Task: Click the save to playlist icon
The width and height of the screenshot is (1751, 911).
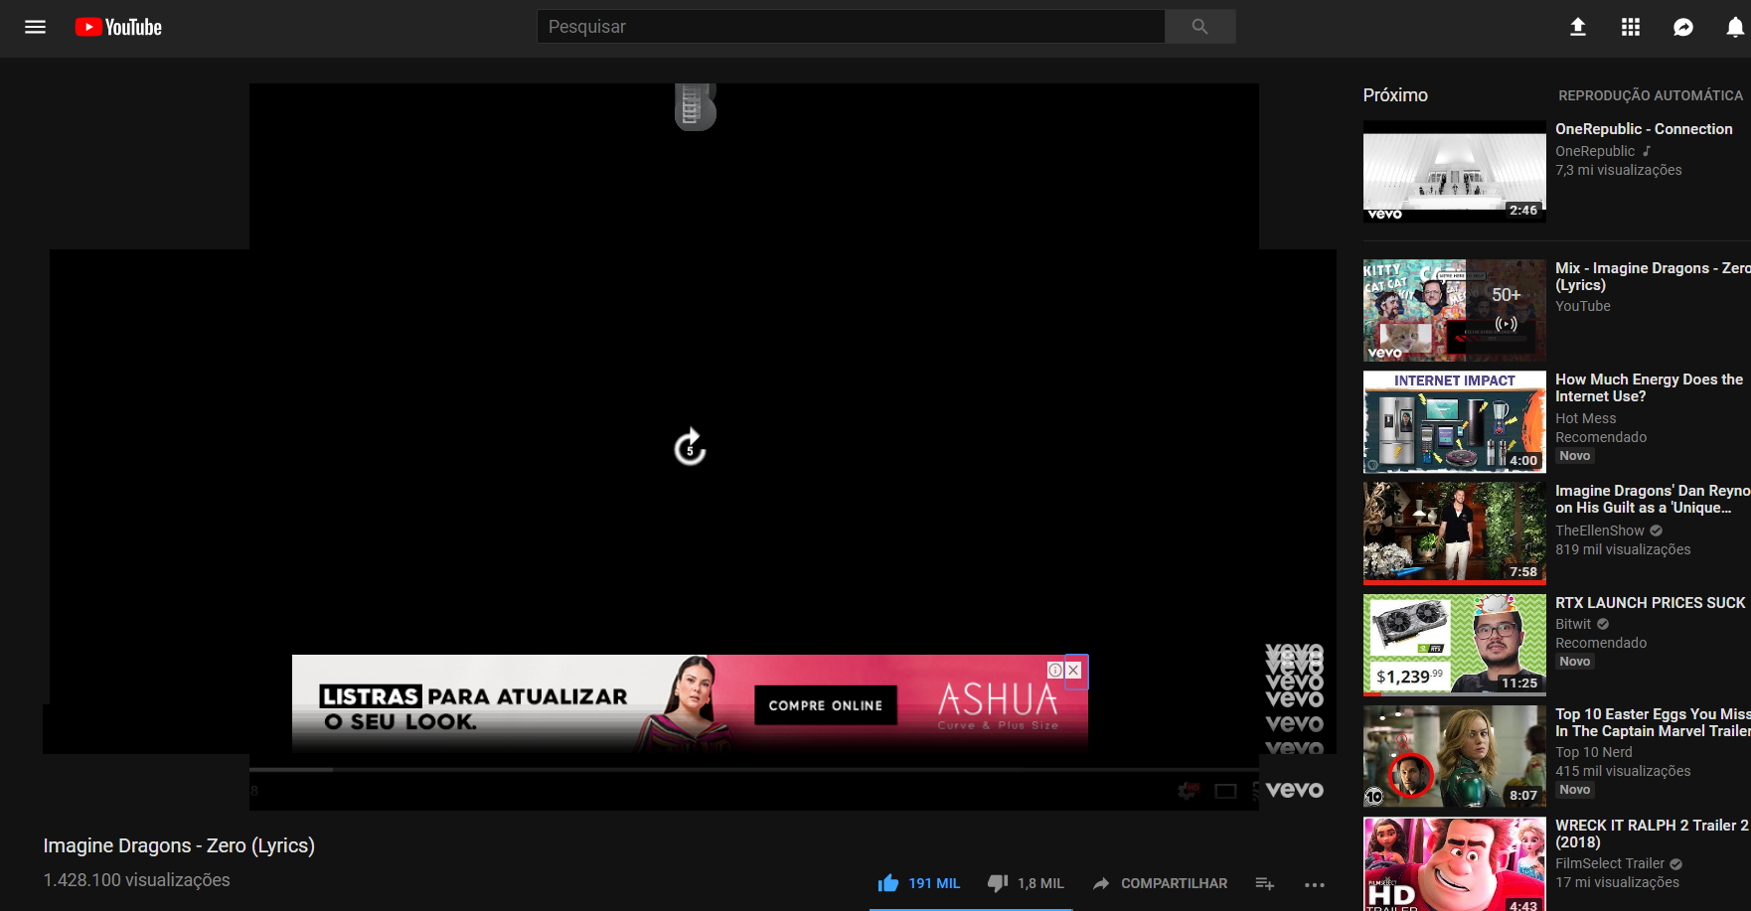Action: pyautogui.click(x=1264, y=883)
